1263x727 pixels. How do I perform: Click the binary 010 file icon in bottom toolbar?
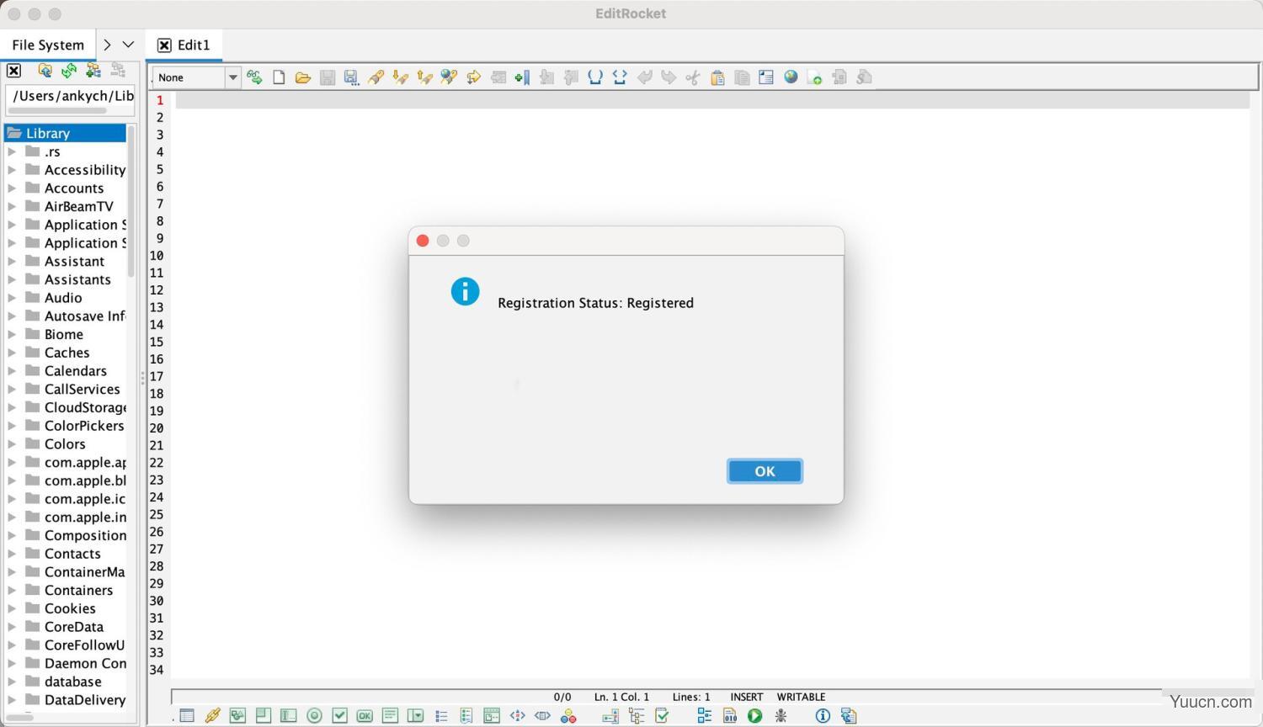point(730,716)
